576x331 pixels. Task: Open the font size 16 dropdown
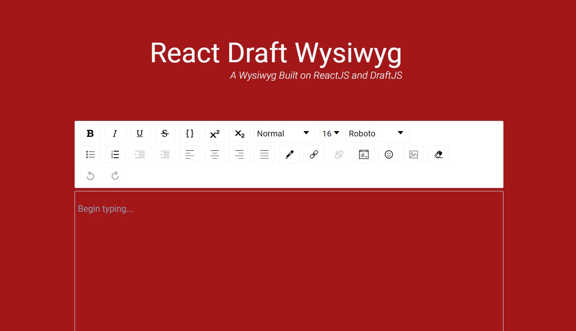click(x=330, y=133)
